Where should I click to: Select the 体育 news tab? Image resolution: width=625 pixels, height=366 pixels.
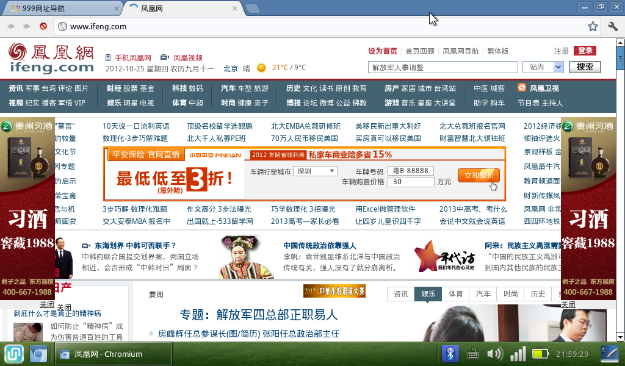pyautogui.click(x=455, y=294)
